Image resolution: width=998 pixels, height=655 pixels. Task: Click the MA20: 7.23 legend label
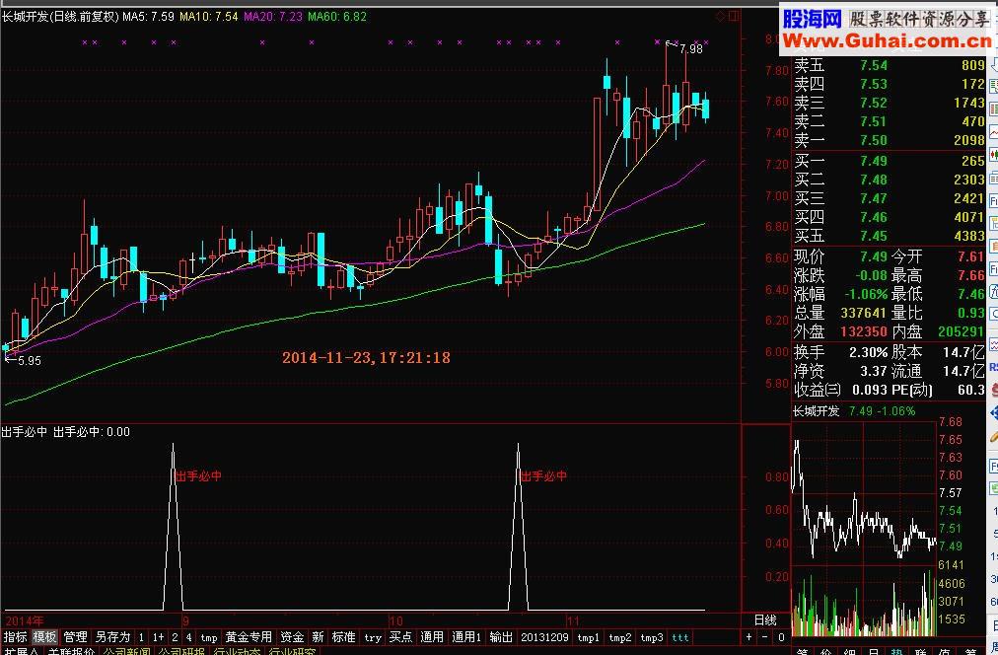[273, 17]
